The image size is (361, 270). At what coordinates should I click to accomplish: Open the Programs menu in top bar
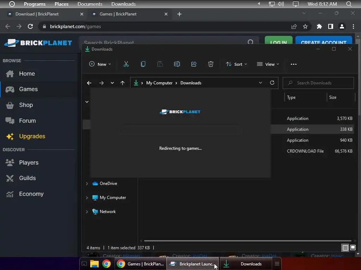pos(35,4)
